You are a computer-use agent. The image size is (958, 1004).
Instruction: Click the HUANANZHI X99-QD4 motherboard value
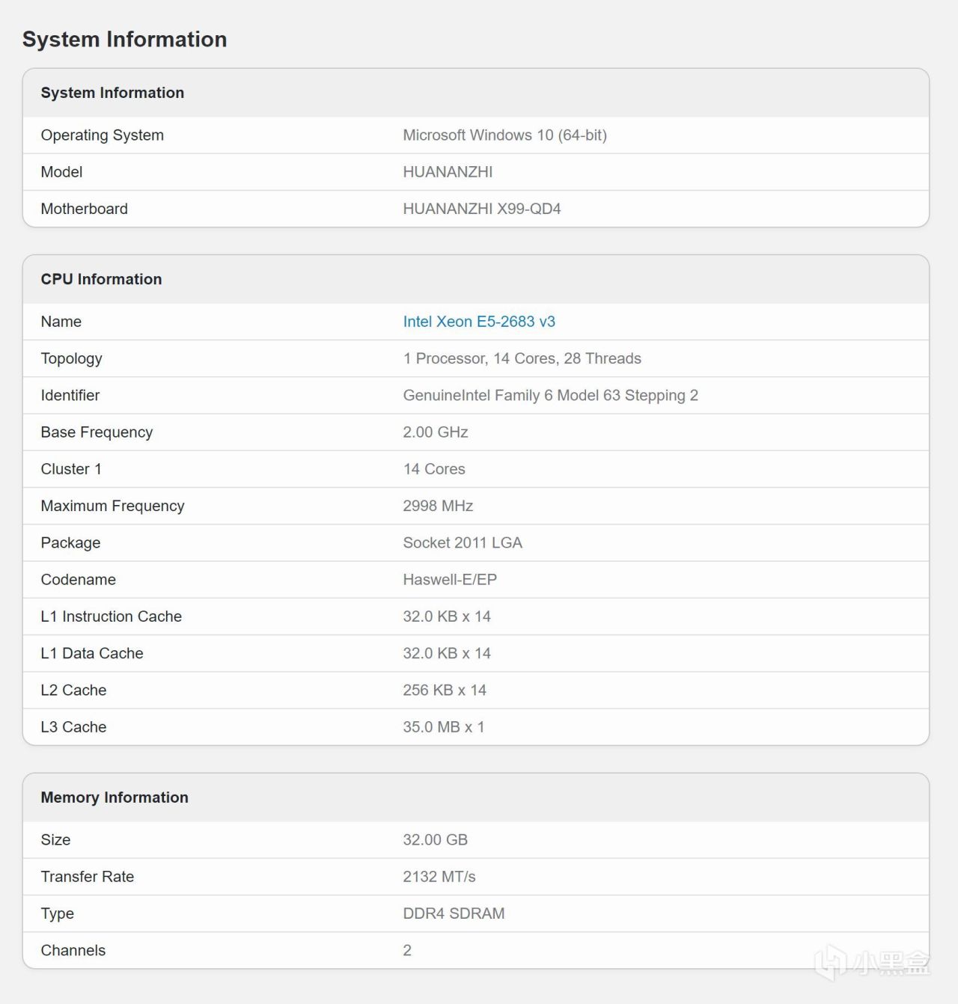[481, 209]
